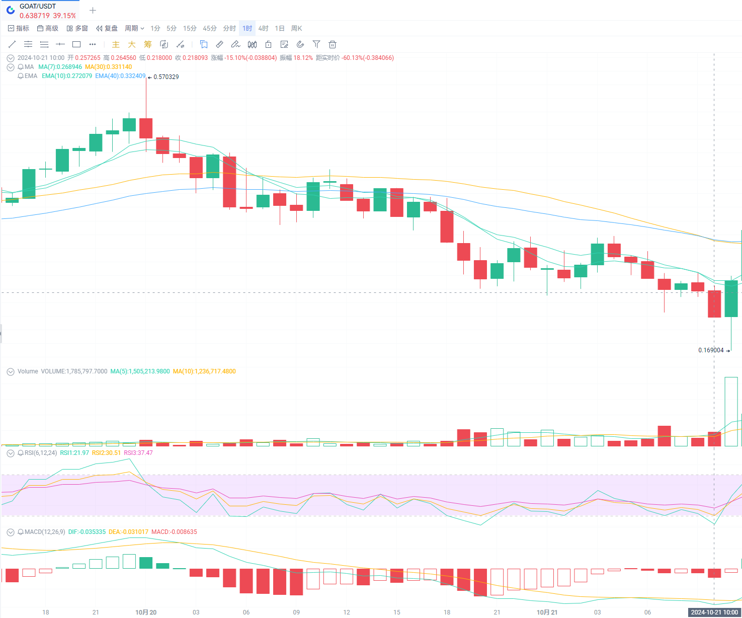Click the magnet snap icon
Image resolution: width=742 pixels, height=618 pixels.
300,44
